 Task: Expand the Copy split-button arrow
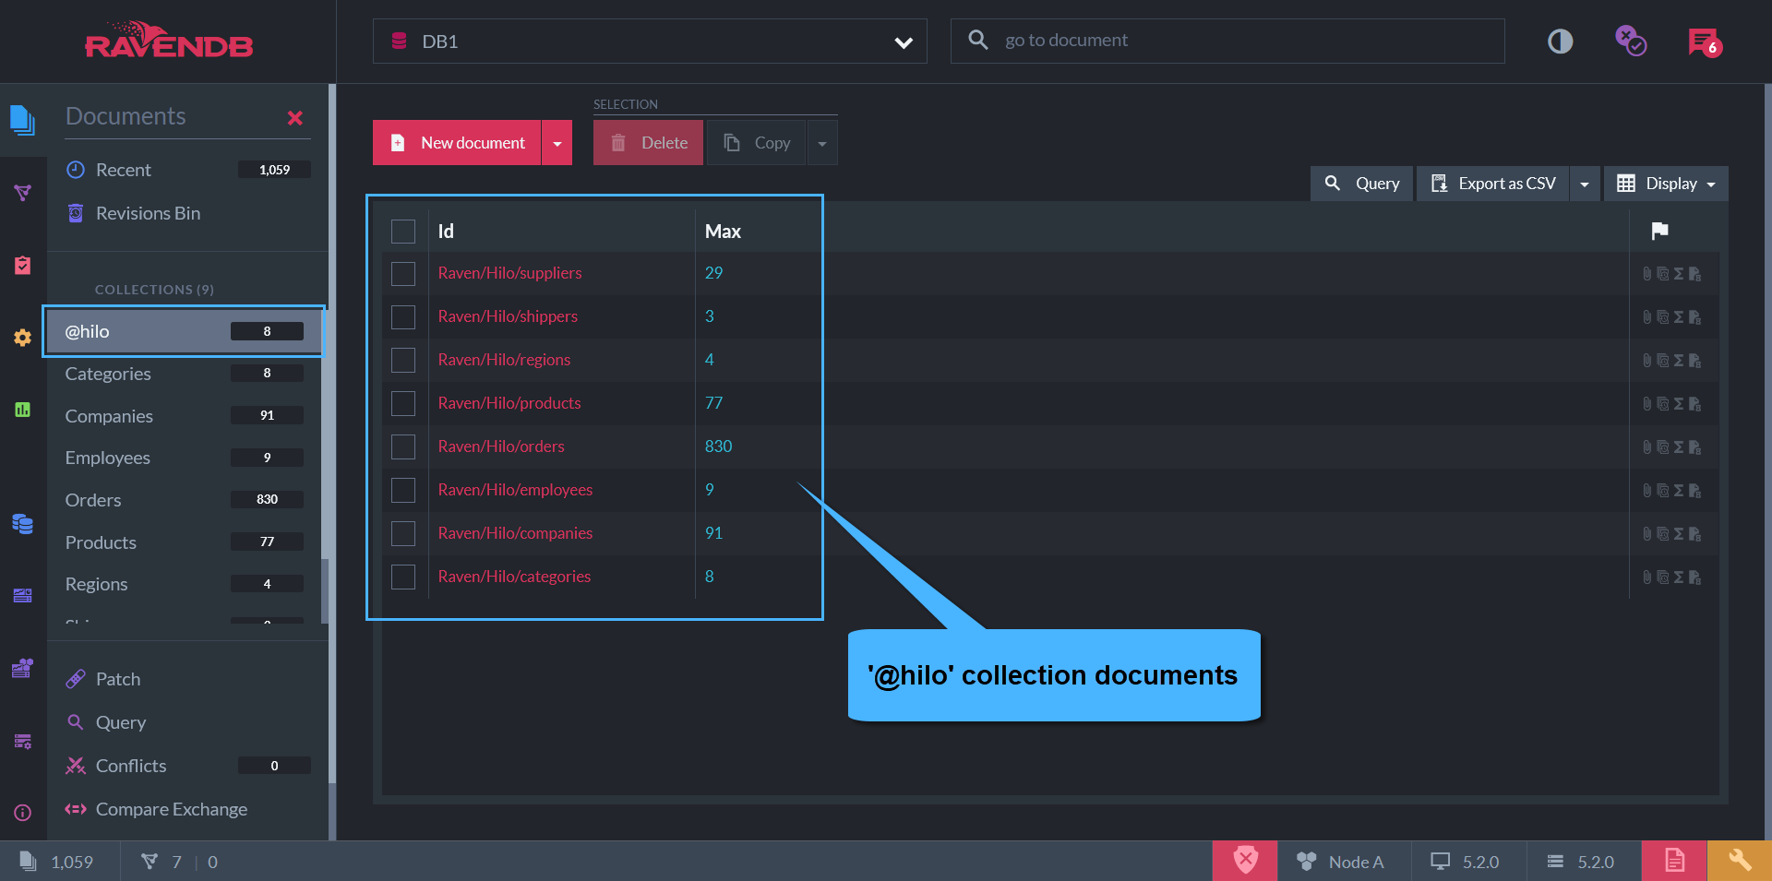coord(822,143)
